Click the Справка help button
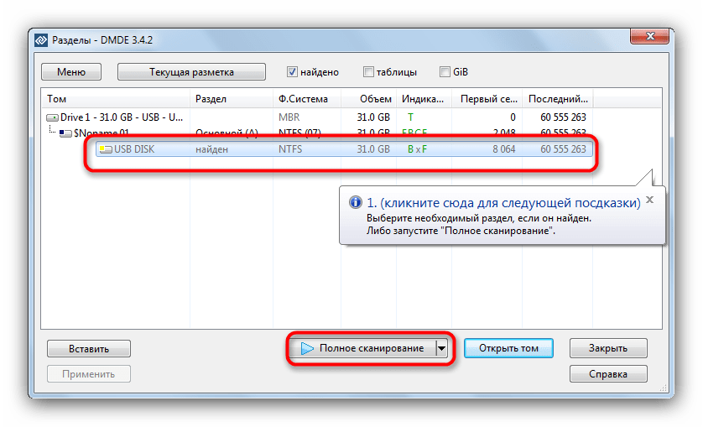 point(608,374)
